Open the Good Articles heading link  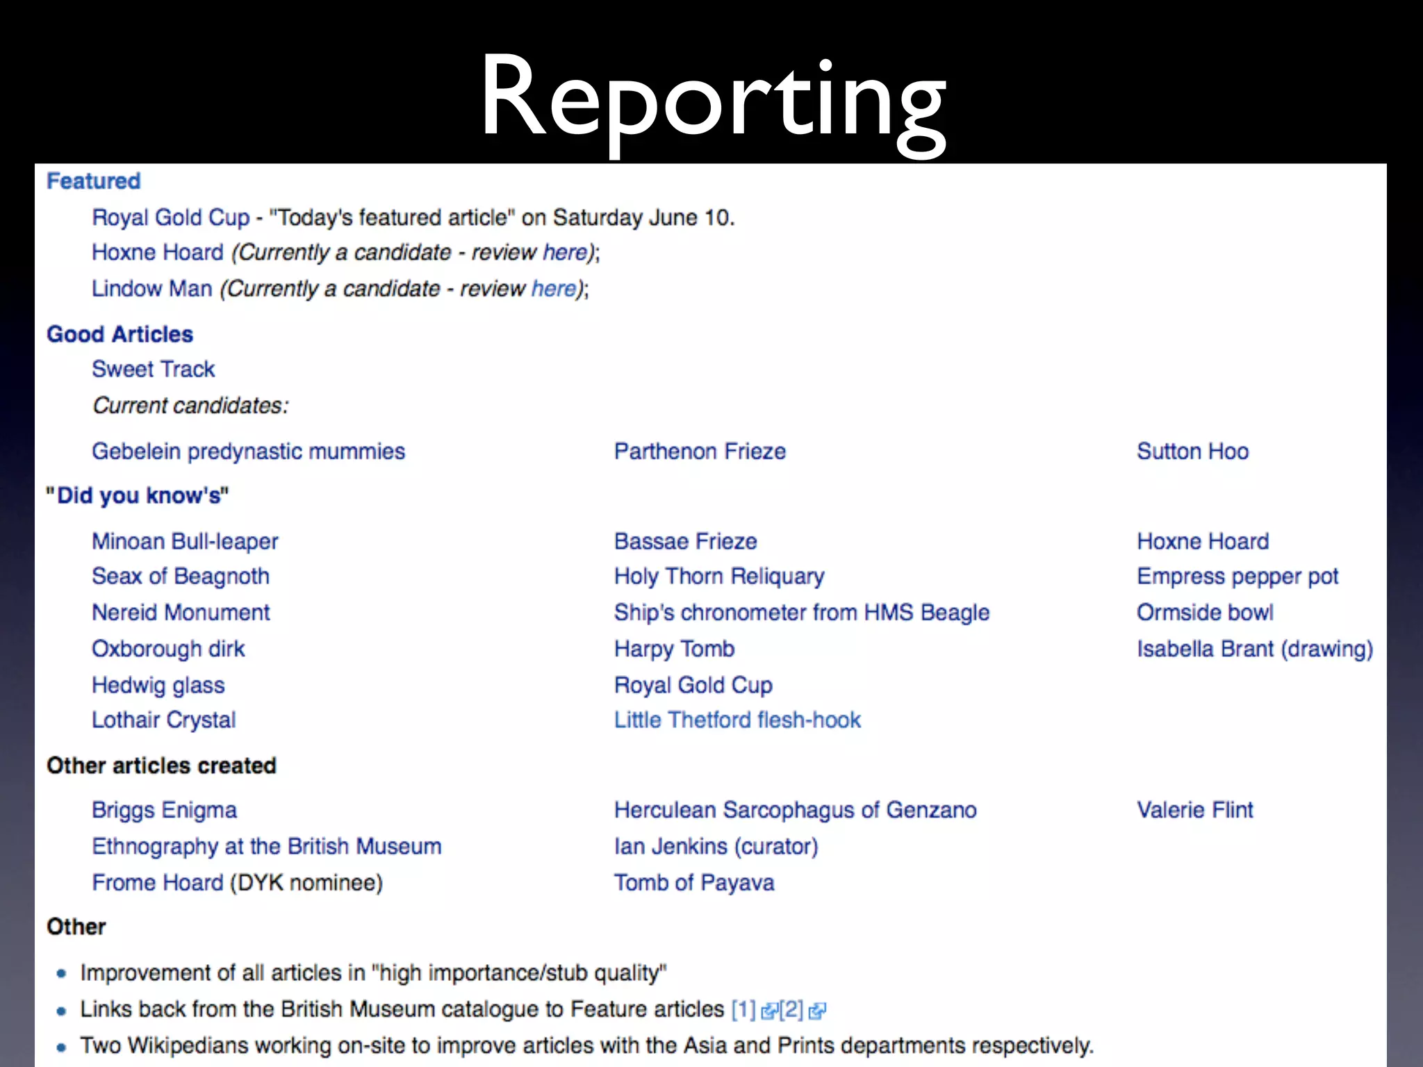(x=120, y=334)
